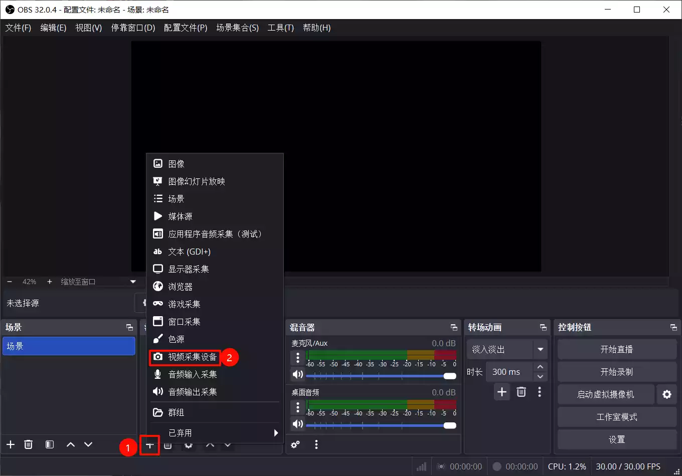Open options menu for 麦克风/Aux channel

(297, 358)
